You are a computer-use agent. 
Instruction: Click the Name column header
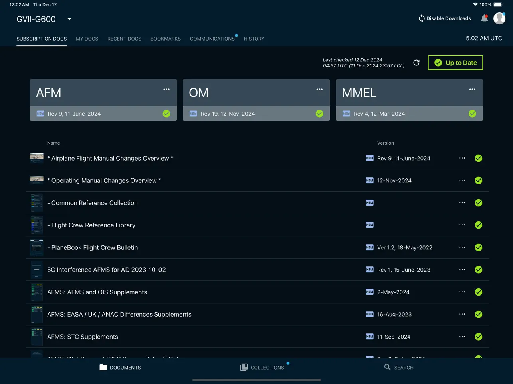[53, 143]
